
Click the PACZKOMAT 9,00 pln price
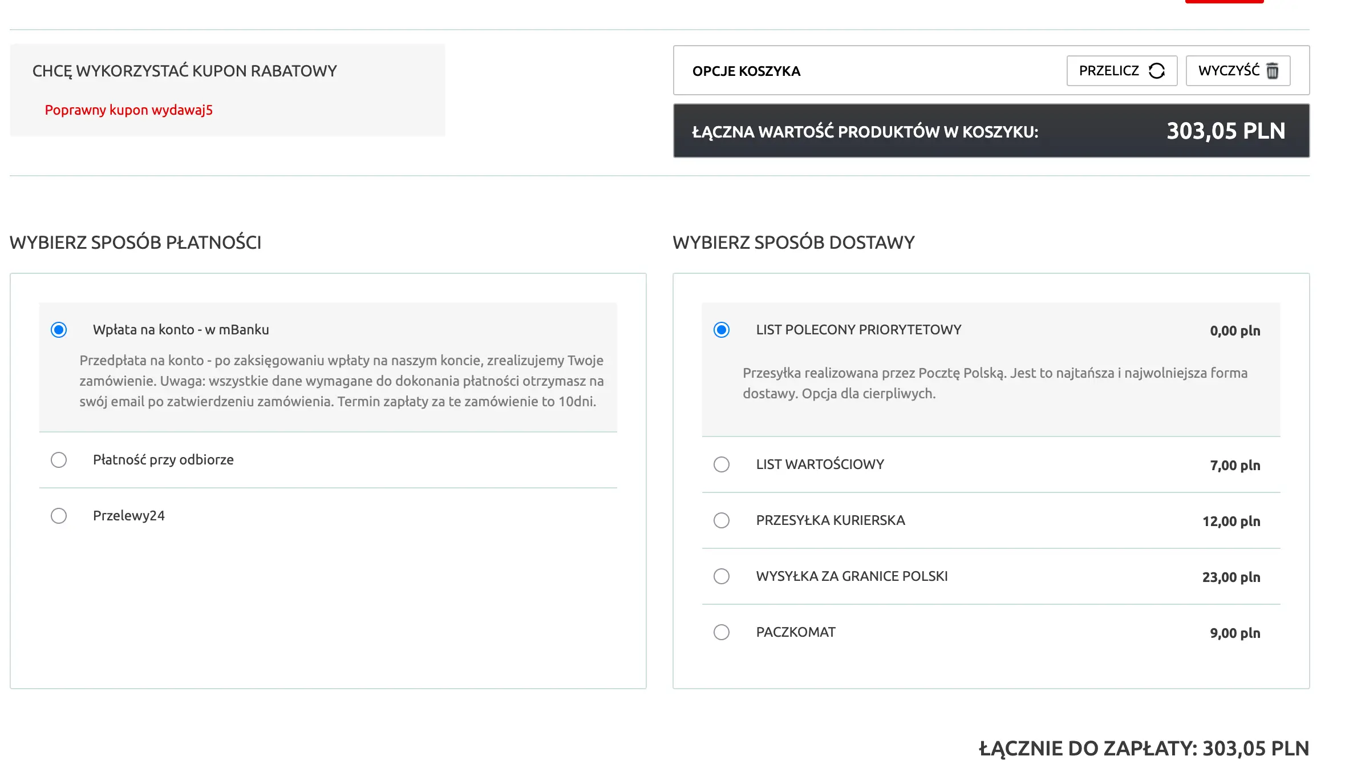(x=1234, y=633)
